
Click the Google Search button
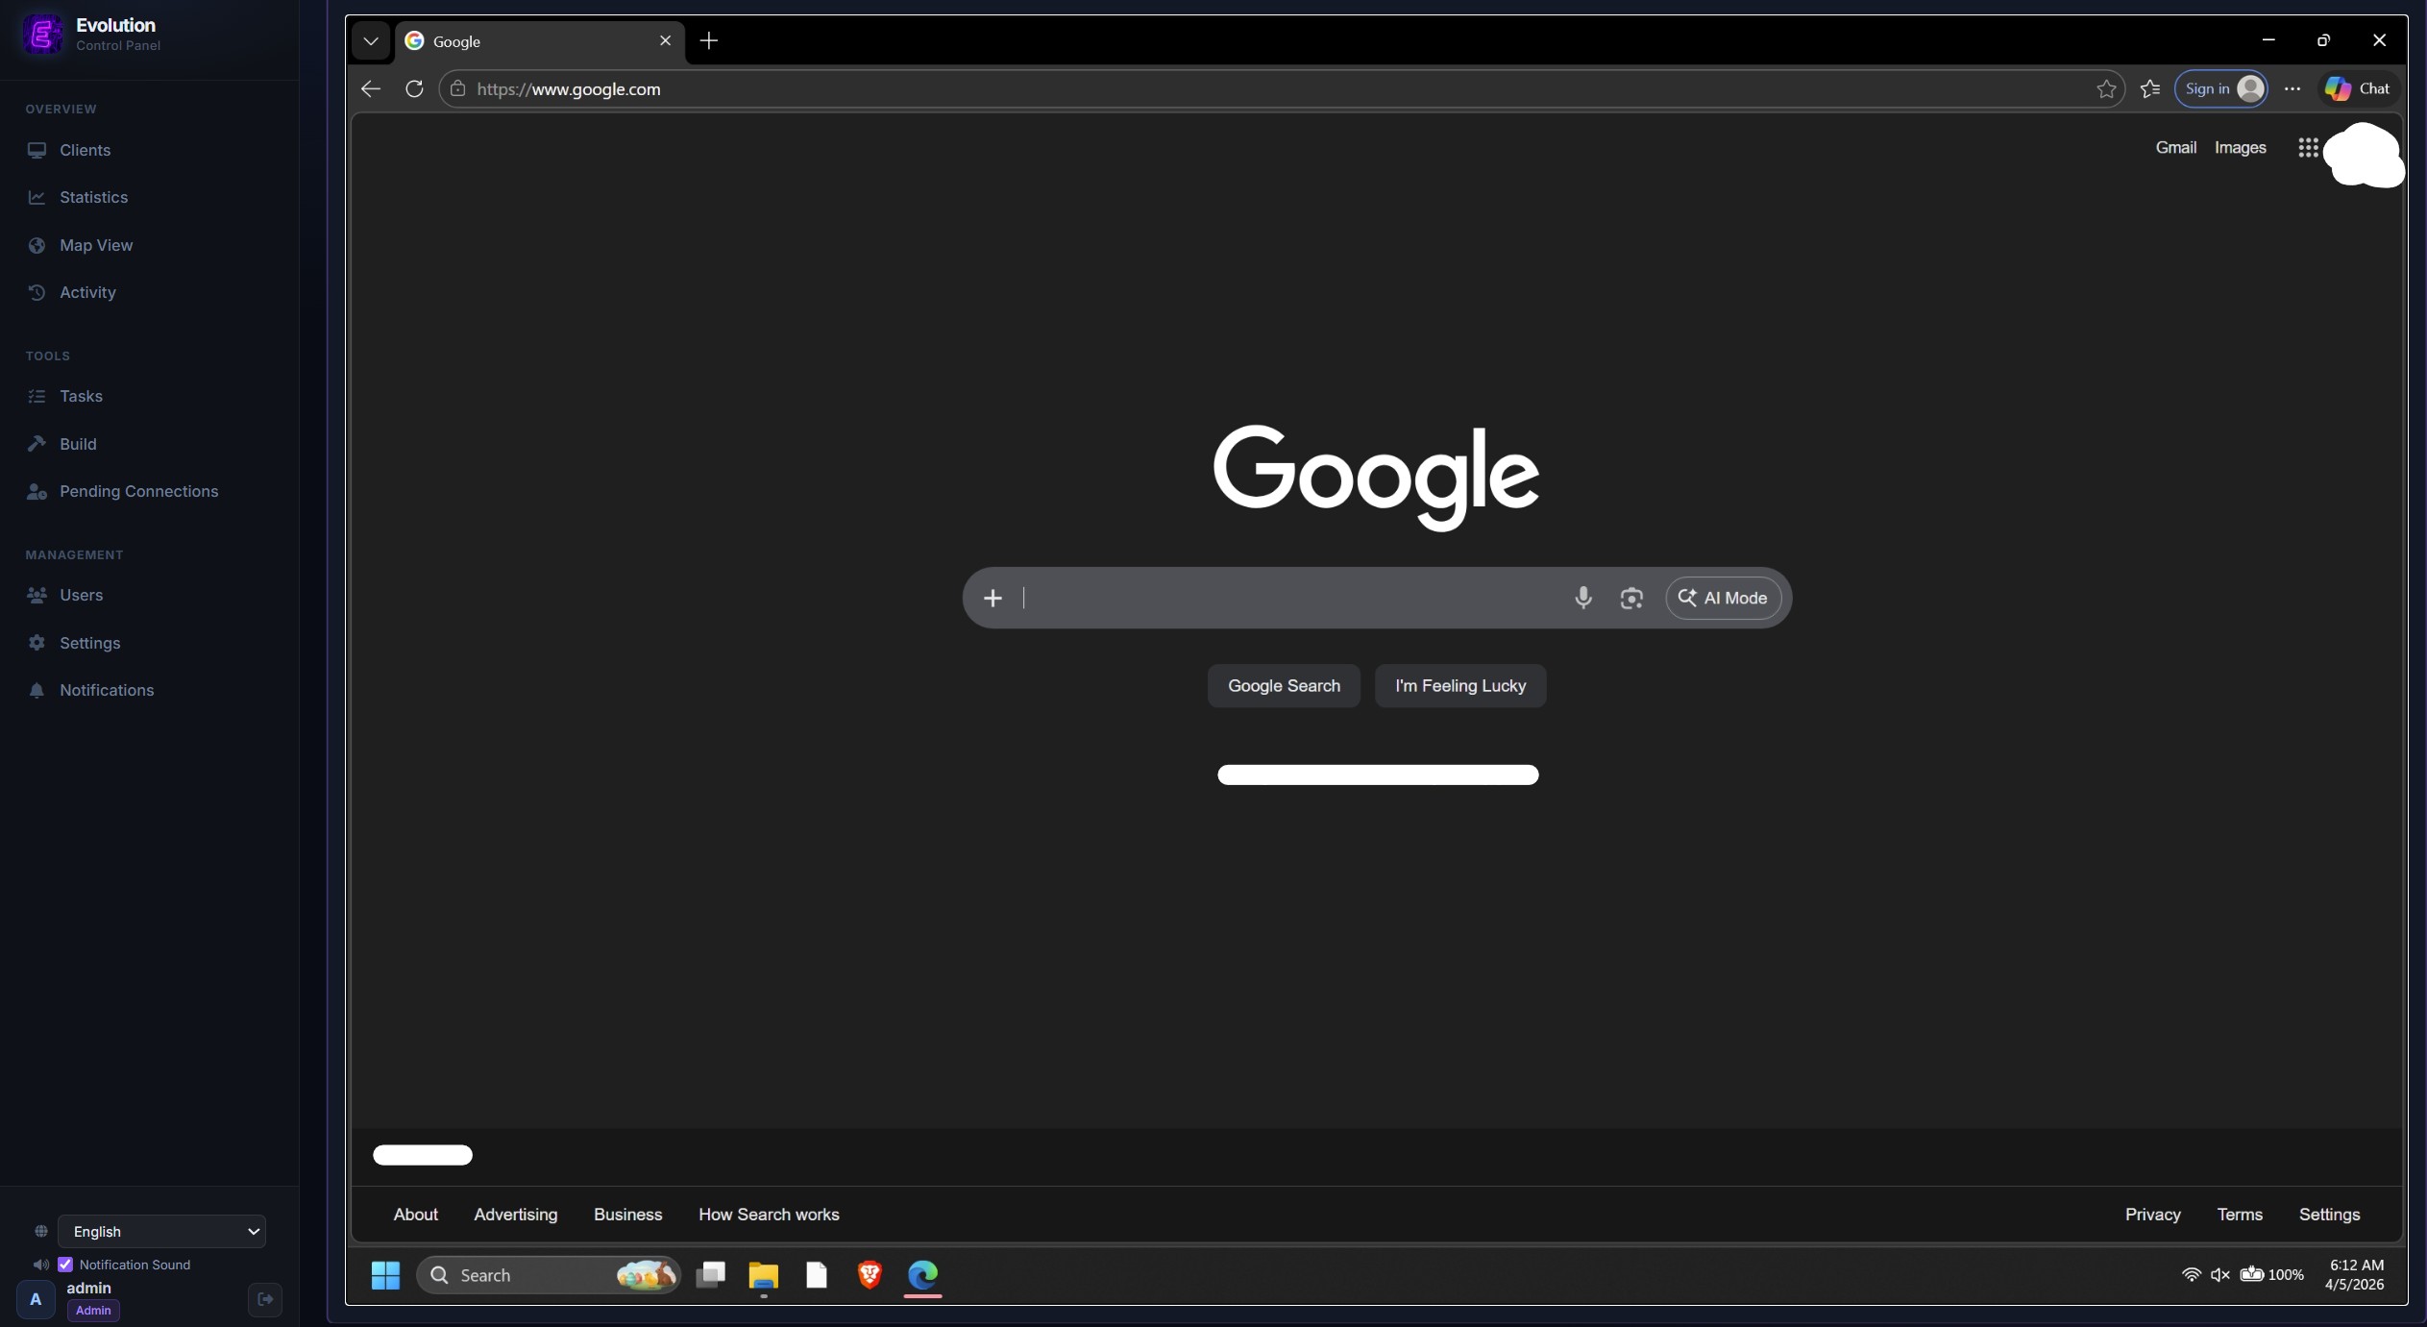pos(1284,685)
